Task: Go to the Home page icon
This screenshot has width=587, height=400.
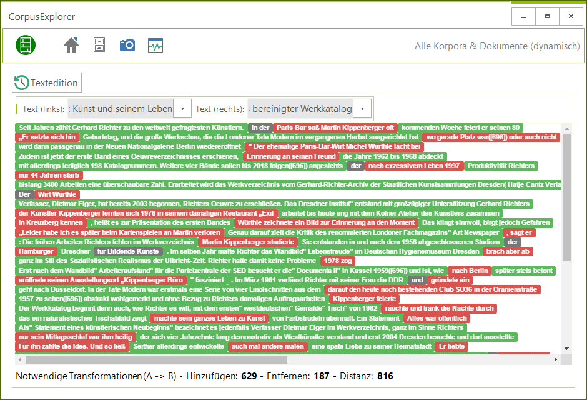Action: 71,44
